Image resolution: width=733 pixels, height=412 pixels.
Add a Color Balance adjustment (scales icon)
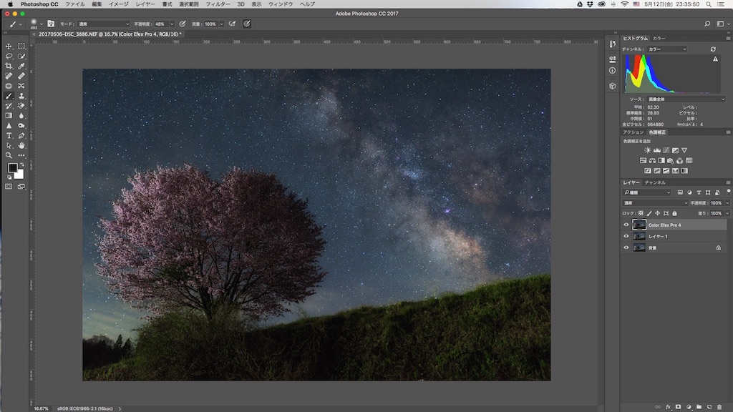click(x=652, y=161)
